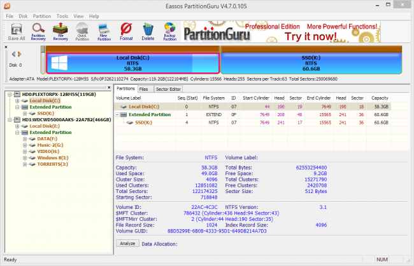
Task: Click the Start Cylinder column header
Action: (x=256, y=98)
